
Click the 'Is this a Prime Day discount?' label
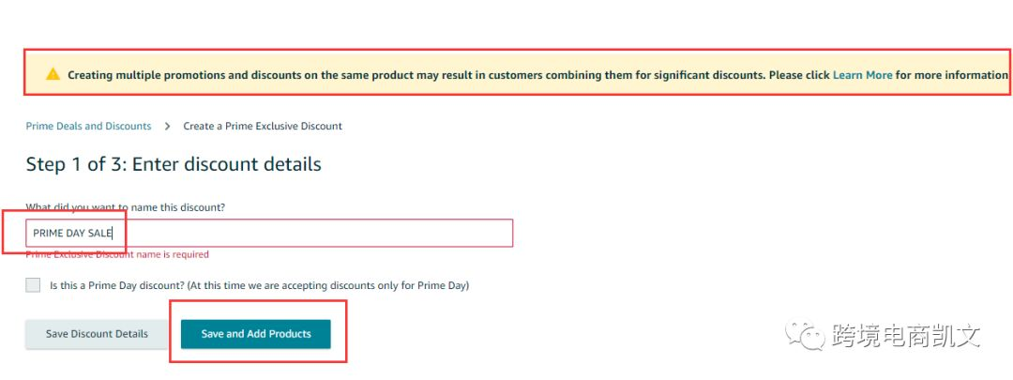coord(117,285)
